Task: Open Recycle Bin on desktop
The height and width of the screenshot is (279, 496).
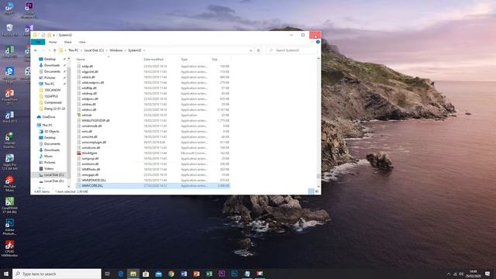Action: (x=9, y=30)
